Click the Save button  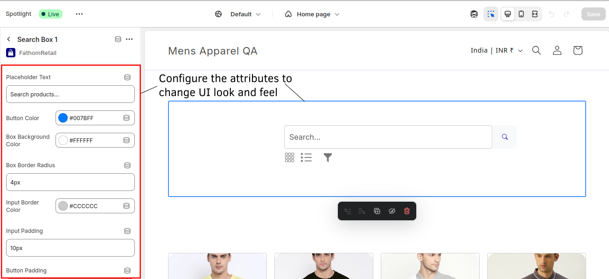593,14
